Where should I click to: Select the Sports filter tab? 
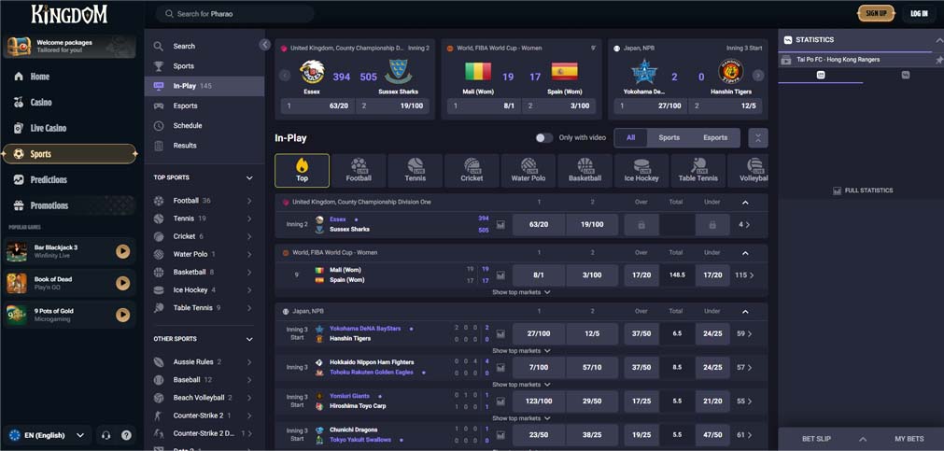(669, 138)
